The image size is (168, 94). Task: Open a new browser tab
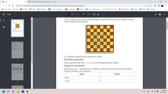(56, 2)
